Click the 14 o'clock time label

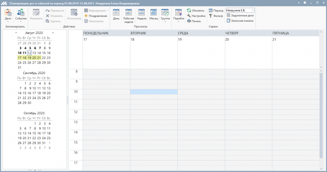76,132
